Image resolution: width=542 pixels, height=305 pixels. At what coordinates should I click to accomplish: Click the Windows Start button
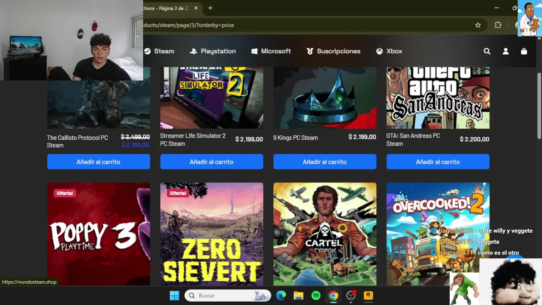(174, 296)
